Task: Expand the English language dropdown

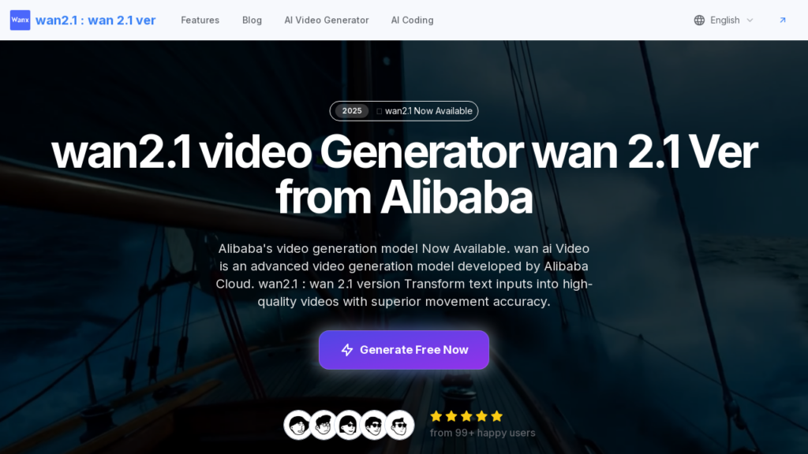Action: [x=724, y=20]
